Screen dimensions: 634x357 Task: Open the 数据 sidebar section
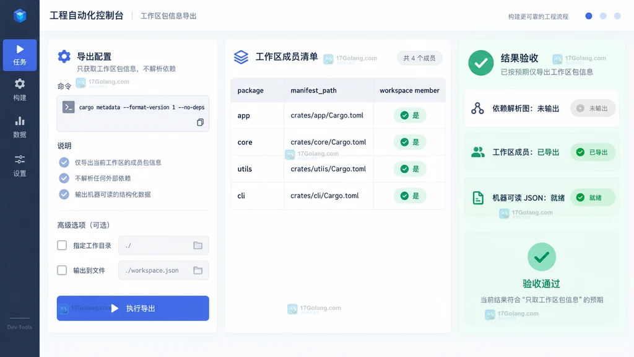pos(20,127)
